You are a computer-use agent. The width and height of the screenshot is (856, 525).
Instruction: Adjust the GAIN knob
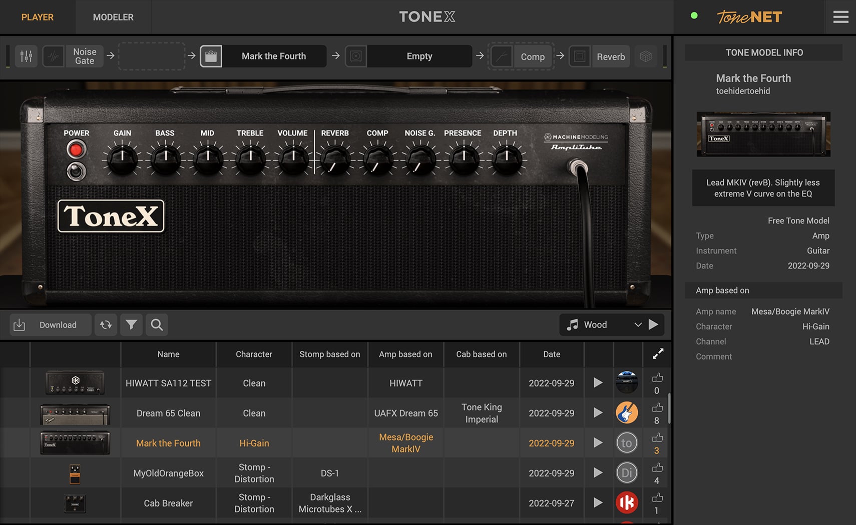(x=122, y=159)
